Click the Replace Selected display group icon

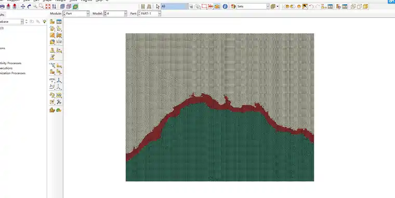pyautogui.click(x=286, y=7)
